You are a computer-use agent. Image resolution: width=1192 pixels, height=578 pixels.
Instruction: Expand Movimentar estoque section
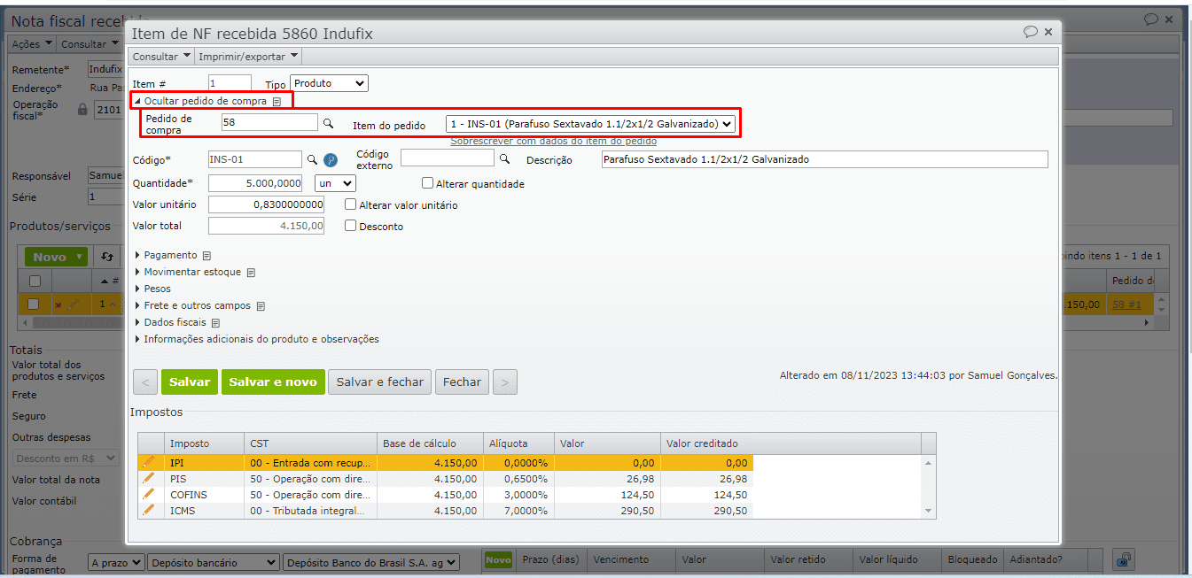tap(187, 273)
